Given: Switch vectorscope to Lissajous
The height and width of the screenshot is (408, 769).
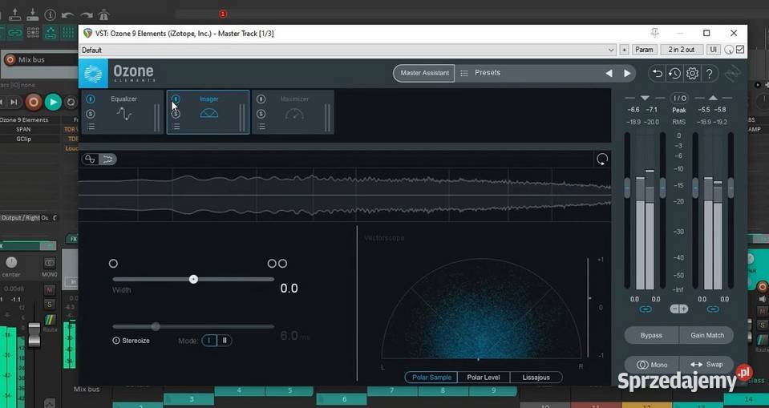Looking at the screenshot, I should click(536, 377).
